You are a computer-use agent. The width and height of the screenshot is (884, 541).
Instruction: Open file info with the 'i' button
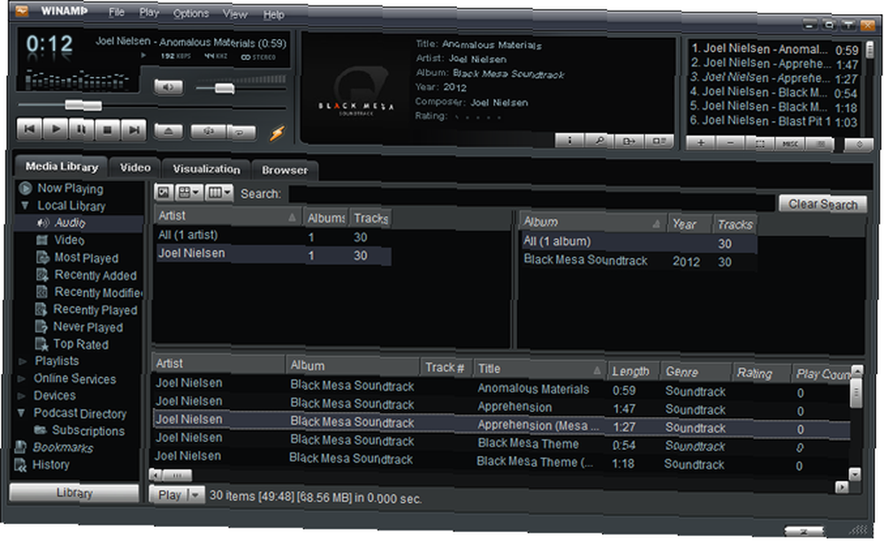point(569,141)
